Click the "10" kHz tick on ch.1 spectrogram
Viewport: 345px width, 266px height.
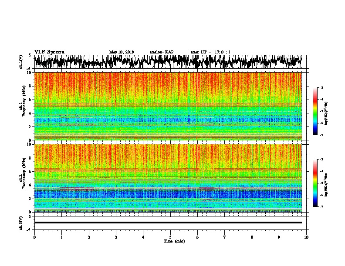click(30, 73)
